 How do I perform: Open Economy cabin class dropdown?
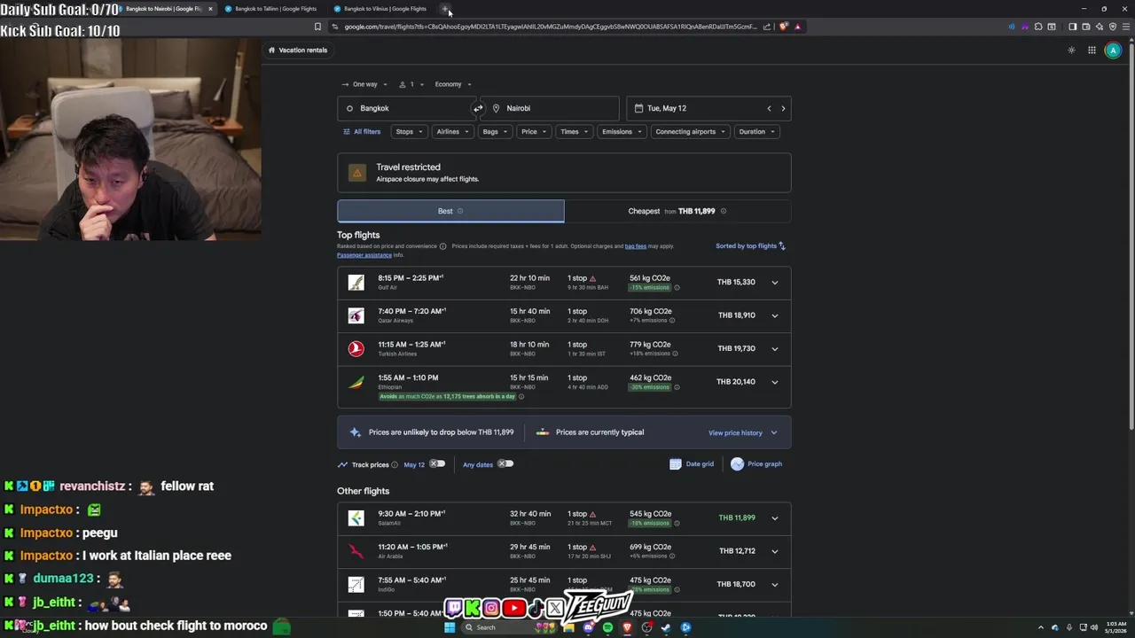[453, 84]
